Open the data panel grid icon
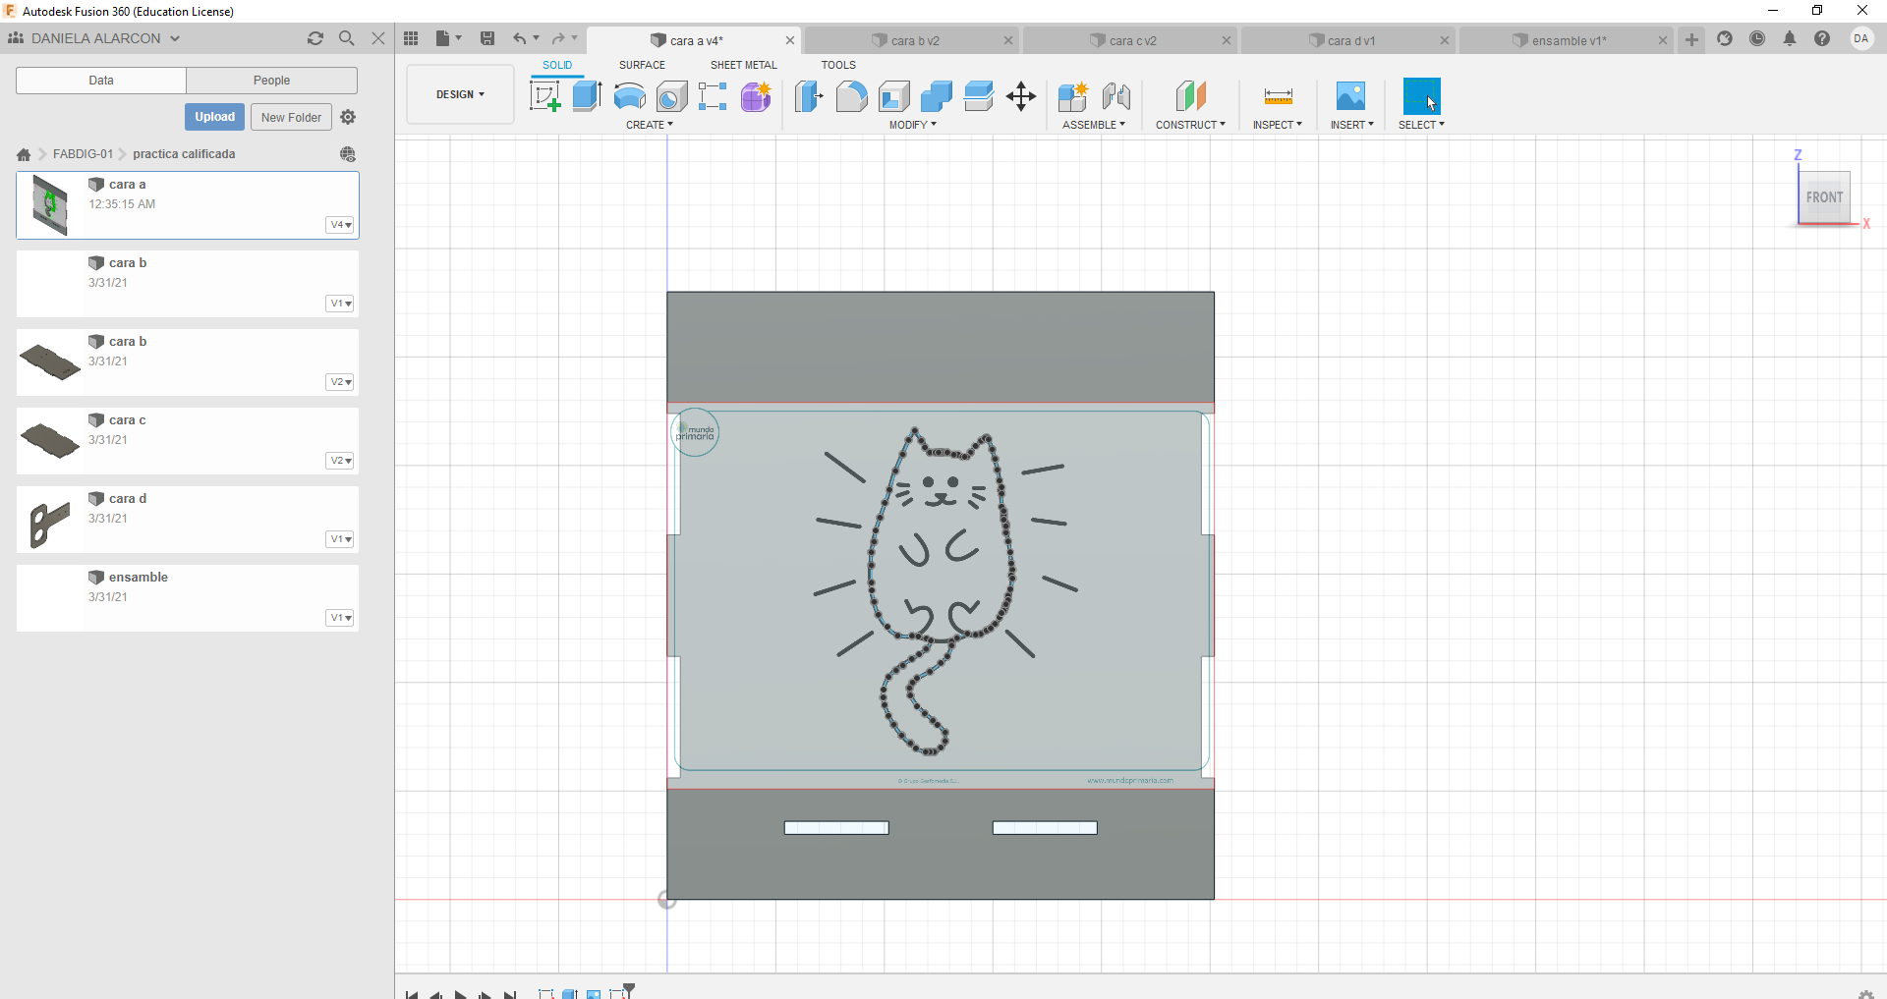 click(x=411, y=38)
